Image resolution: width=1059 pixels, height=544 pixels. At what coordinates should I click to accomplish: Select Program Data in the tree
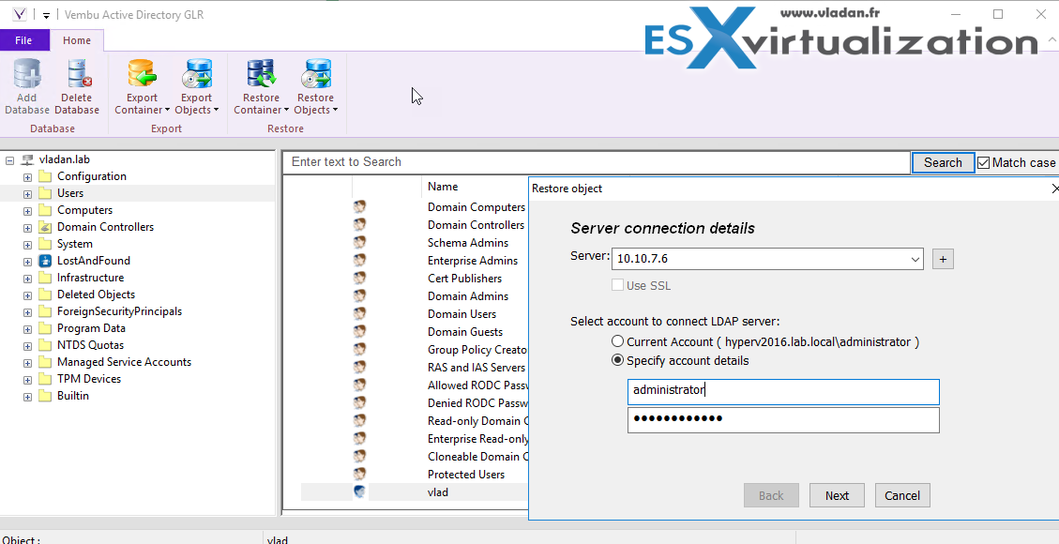coord(91,328)
